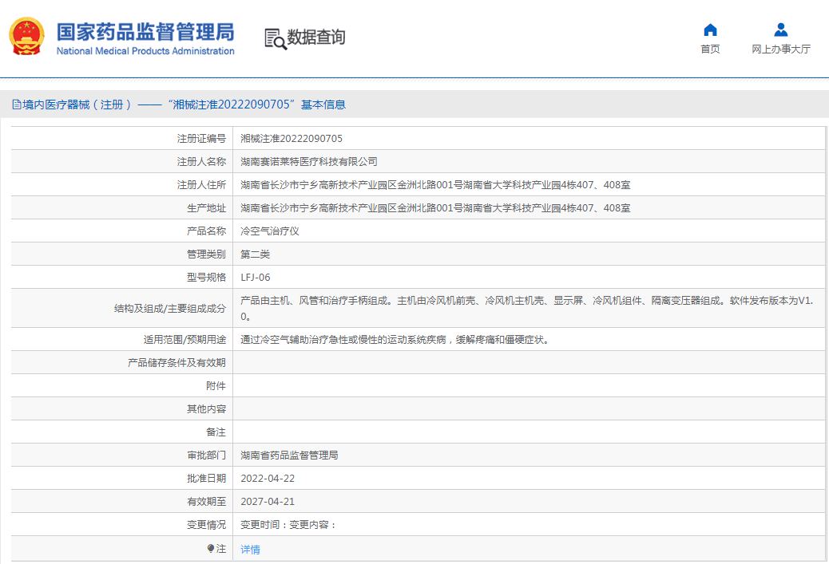Open the 首页 navigation label
Image resolution: width=829 pixels, height=564 pixels.
tap(710, 49)
